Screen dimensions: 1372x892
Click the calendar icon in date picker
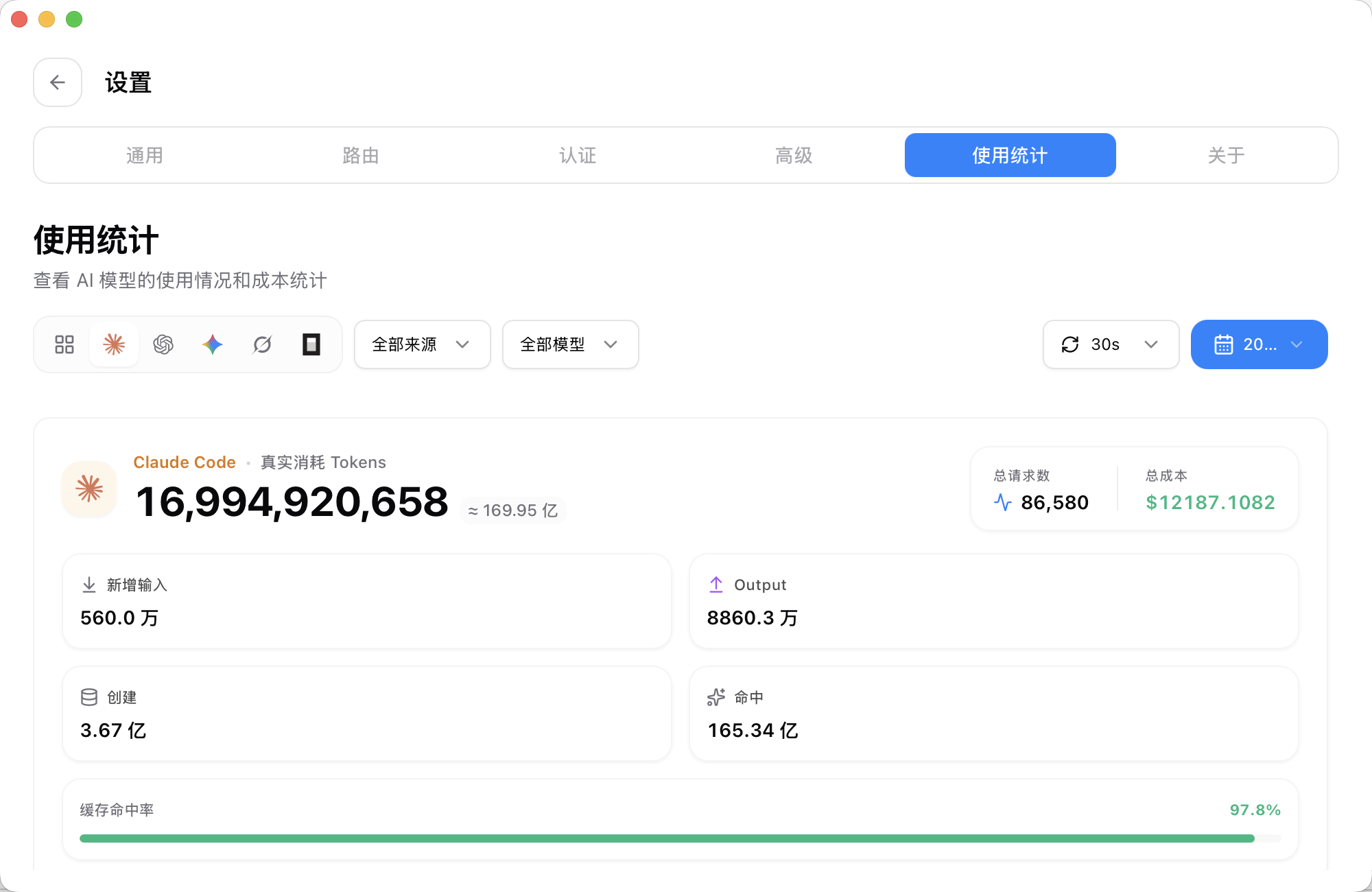tap(1224, 344)
